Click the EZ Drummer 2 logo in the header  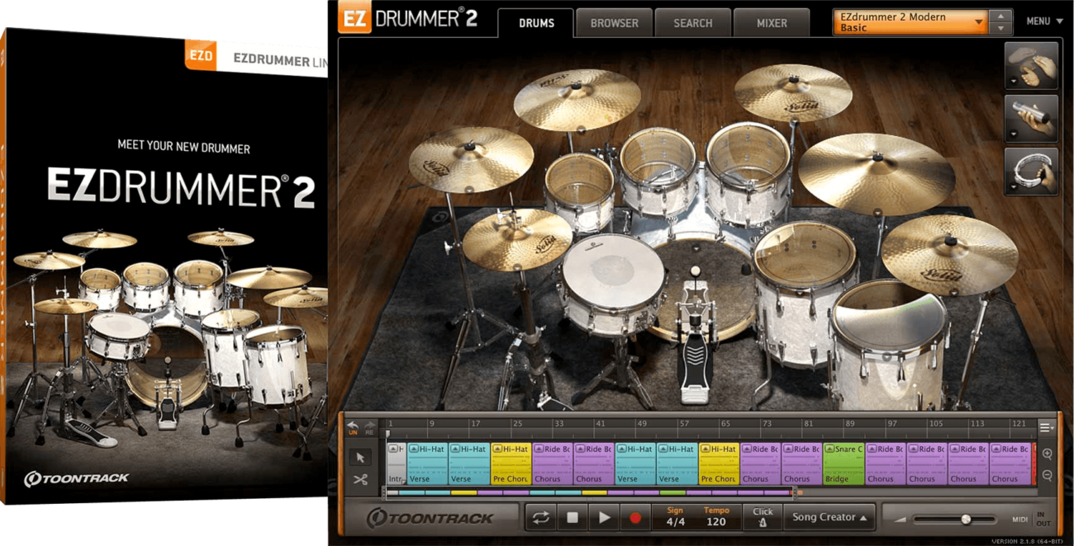tap(408, 18)
